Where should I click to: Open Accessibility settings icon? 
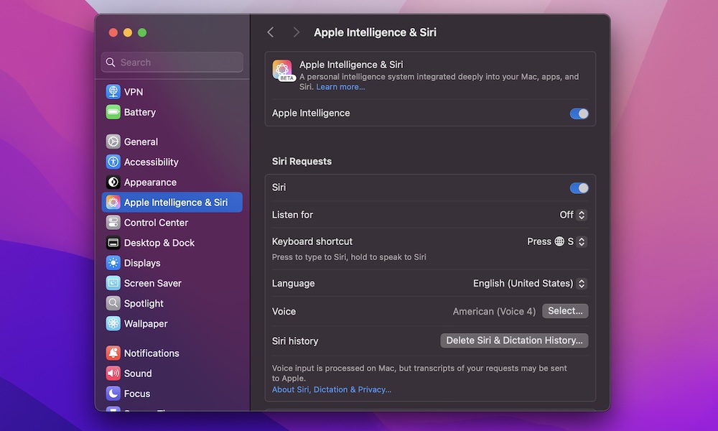coord(115,162)
